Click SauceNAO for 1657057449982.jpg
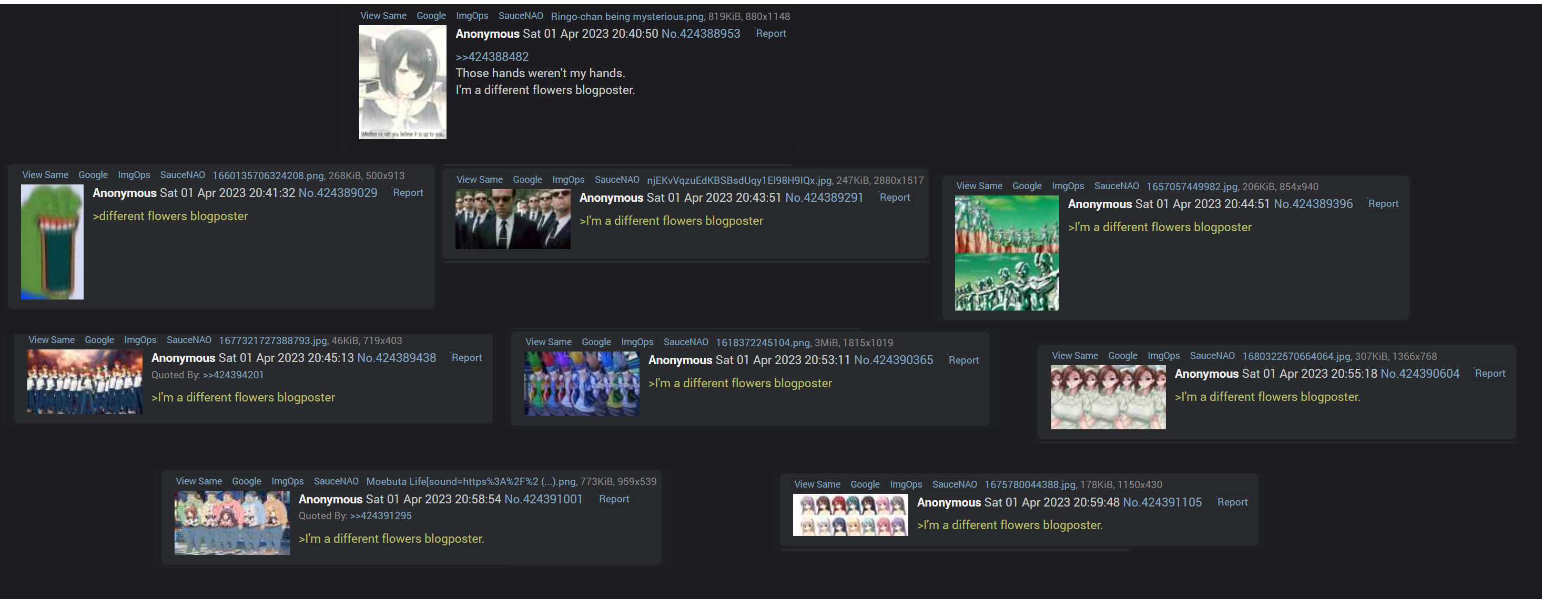 [1116, 186]
